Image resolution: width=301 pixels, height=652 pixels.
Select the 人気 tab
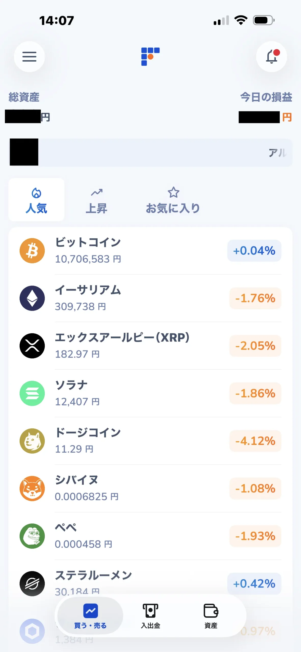36,200
